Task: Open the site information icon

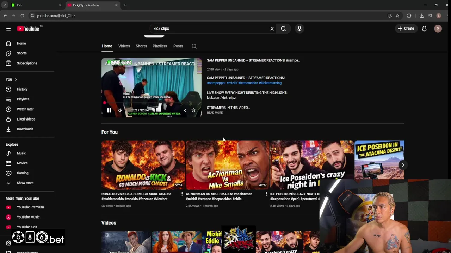Action: (32, 15)
